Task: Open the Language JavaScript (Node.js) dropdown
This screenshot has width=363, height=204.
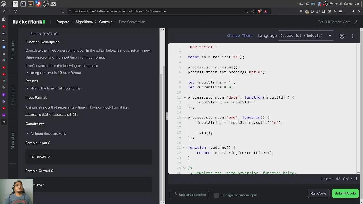Action: click(306, 36)
